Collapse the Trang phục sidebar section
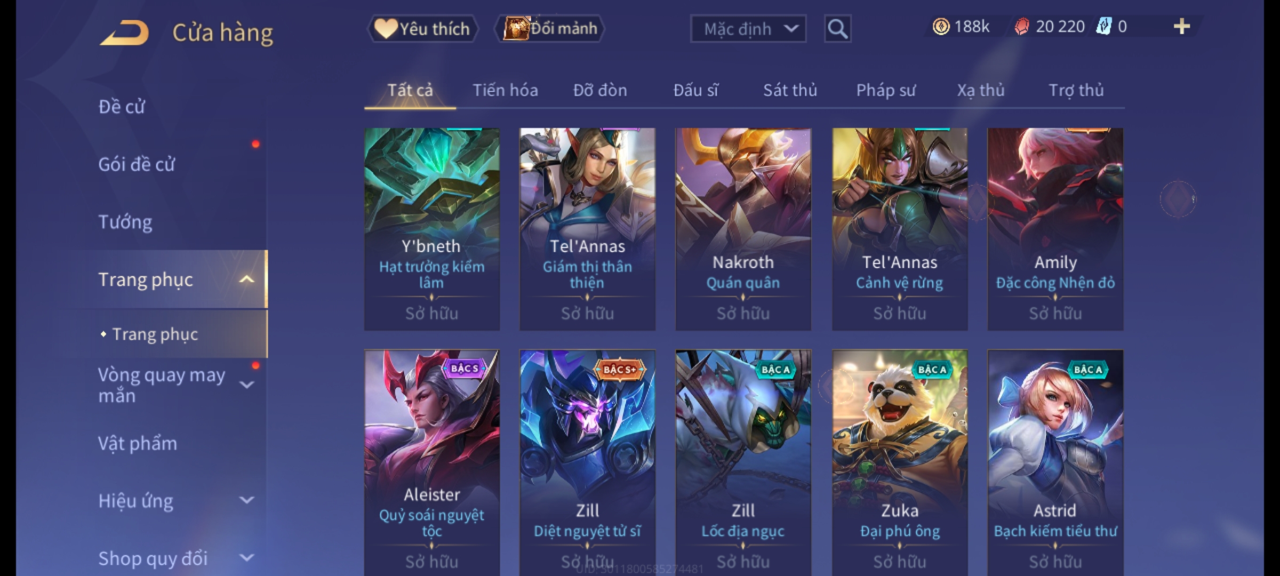 click(x=247, y=279)
